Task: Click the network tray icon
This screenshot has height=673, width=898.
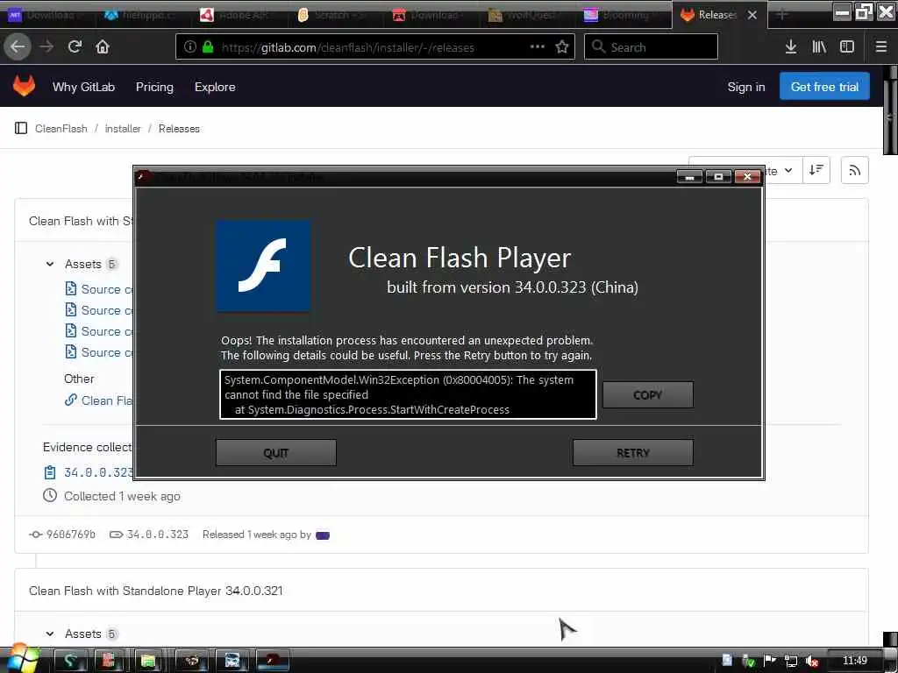Action: coord(790,661)
